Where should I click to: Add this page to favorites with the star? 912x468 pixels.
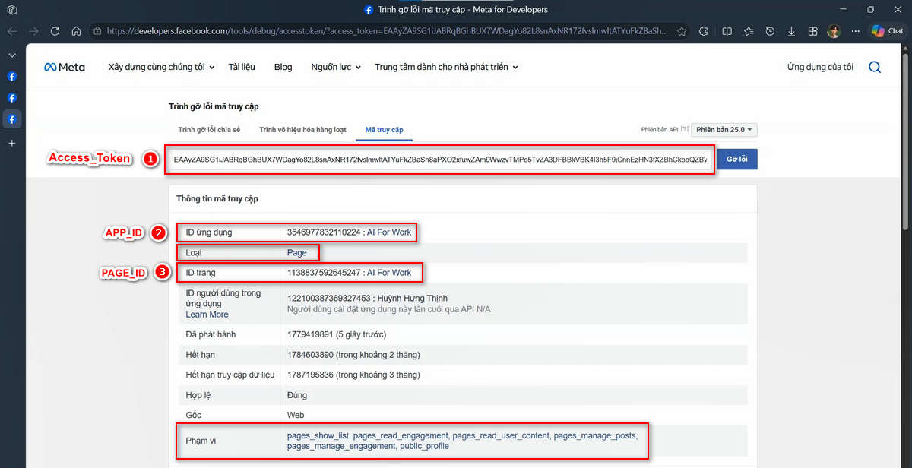pos(682,31)
